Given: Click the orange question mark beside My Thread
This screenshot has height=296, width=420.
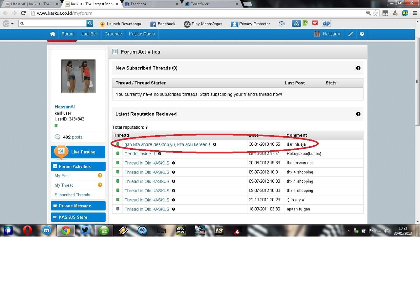Looking at the screenshot, I should (100, 185).
